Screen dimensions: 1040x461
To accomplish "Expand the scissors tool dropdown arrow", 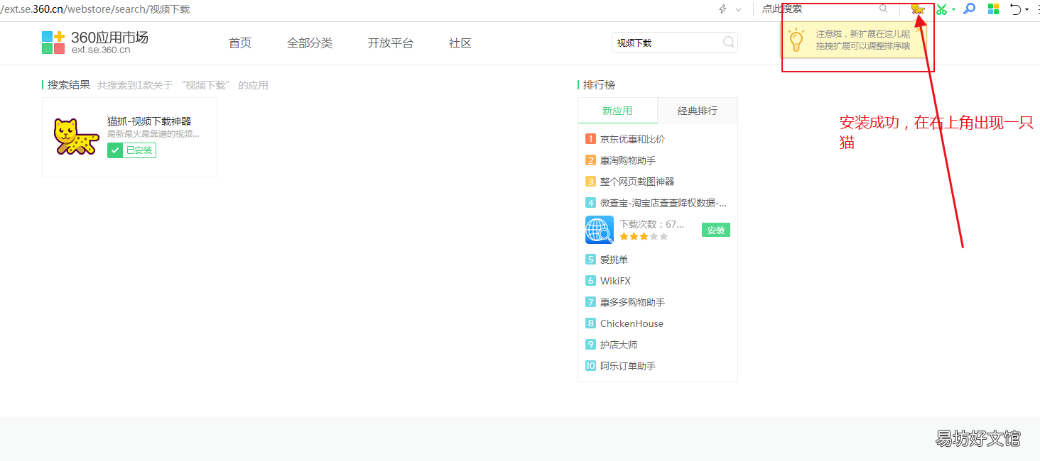I will tap(954, 10).
